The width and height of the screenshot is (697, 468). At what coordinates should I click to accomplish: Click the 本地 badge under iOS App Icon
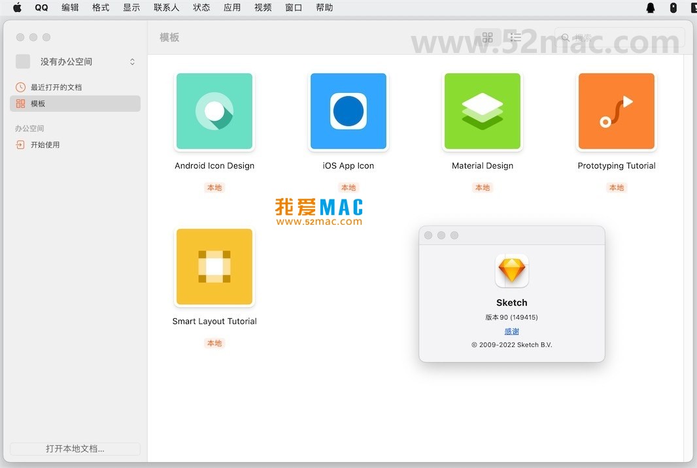(x=348, y=188)
